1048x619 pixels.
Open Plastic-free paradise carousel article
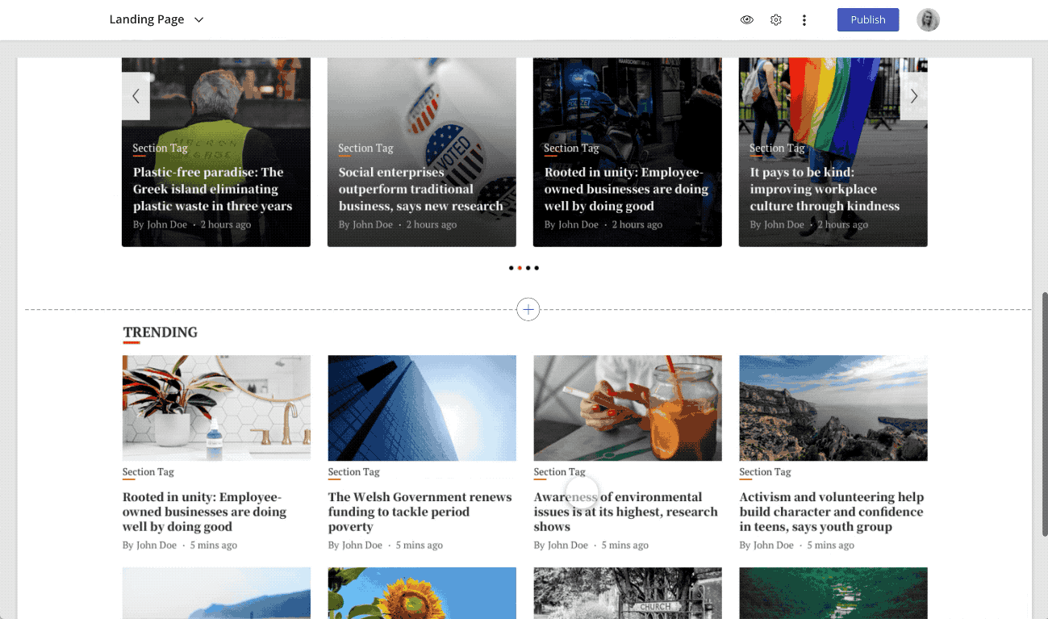(213, 189)
